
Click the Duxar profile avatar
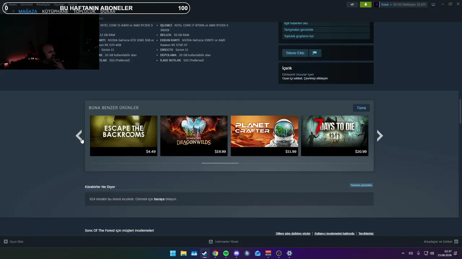coord(377,4)
